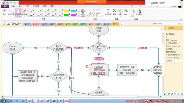Pick the first thin pen in top row

[31, 11]
